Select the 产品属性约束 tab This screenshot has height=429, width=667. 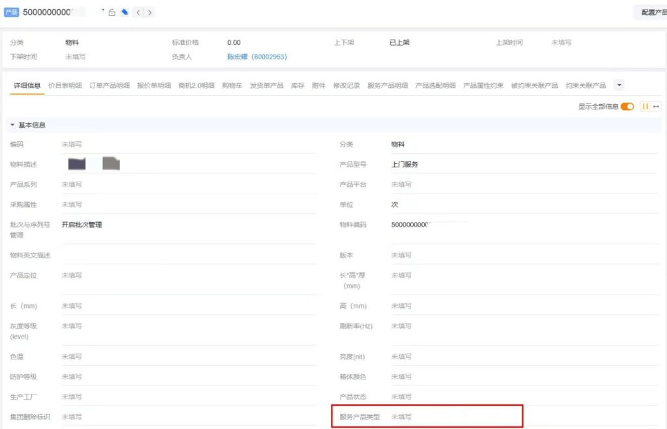tap(483, 86)
